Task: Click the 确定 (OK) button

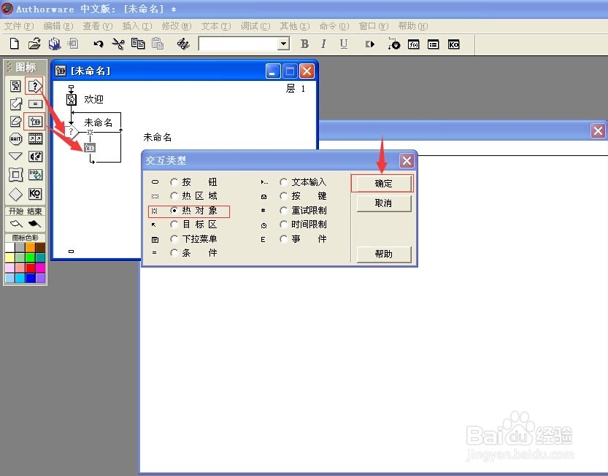Action: click(x=383, y=184)
